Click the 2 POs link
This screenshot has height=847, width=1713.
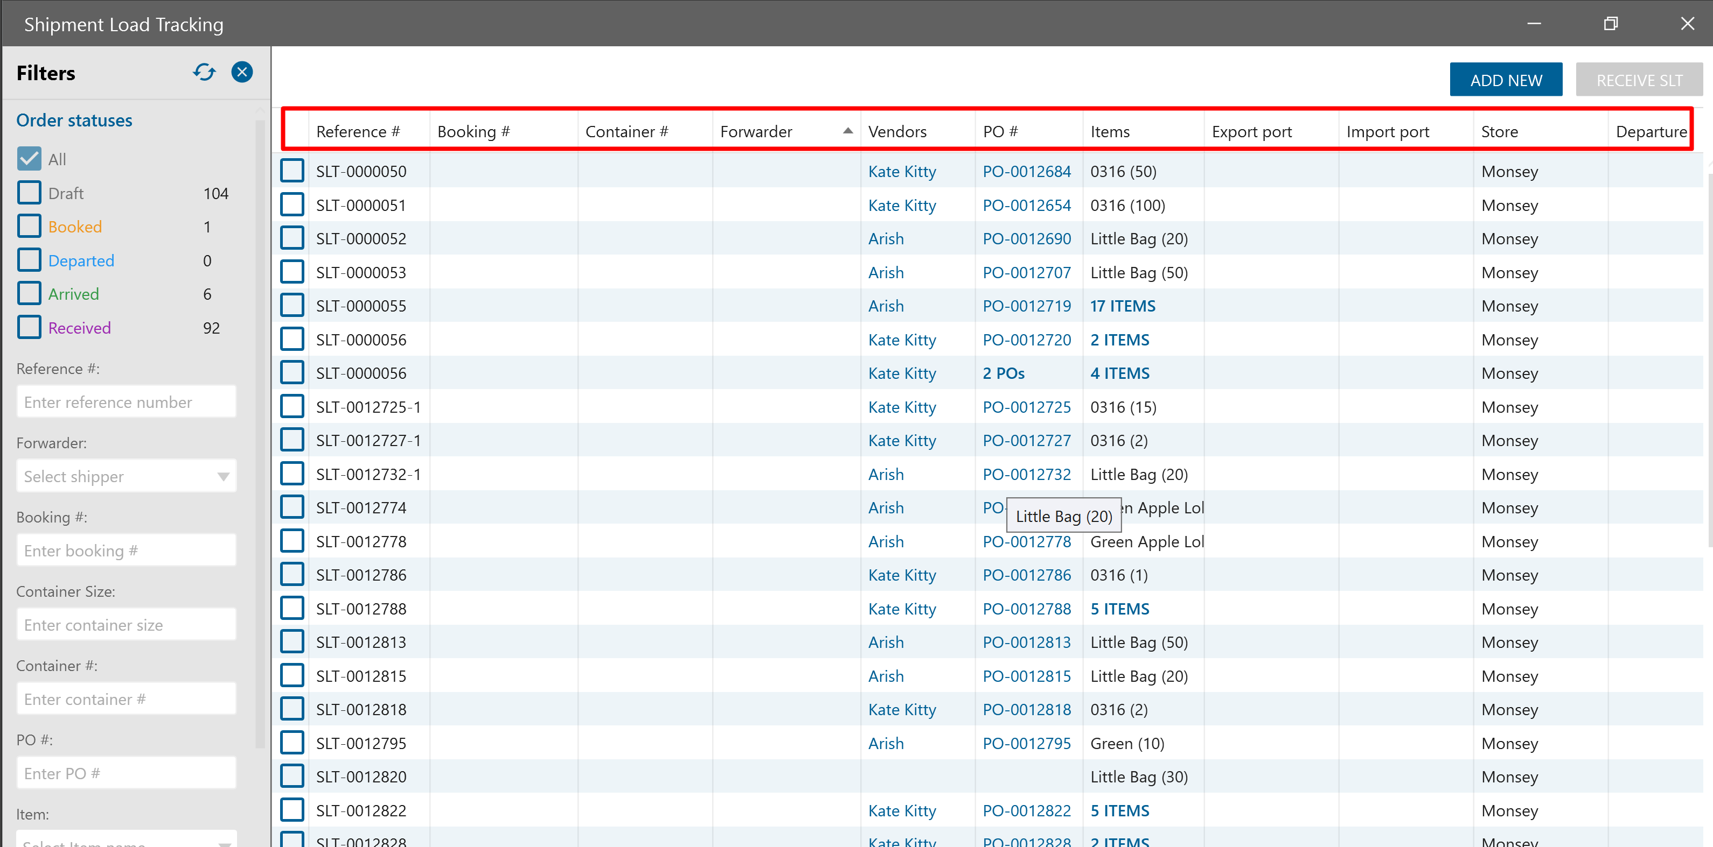pos(1003,373)
